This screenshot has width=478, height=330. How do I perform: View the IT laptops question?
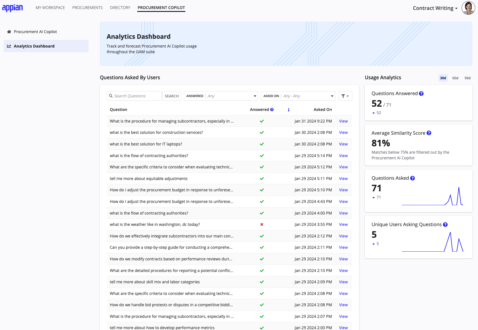click(343, 144)
